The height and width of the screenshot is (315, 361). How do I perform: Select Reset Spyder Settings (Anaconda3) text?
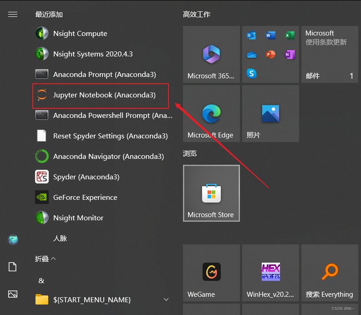tap(111, 136)
